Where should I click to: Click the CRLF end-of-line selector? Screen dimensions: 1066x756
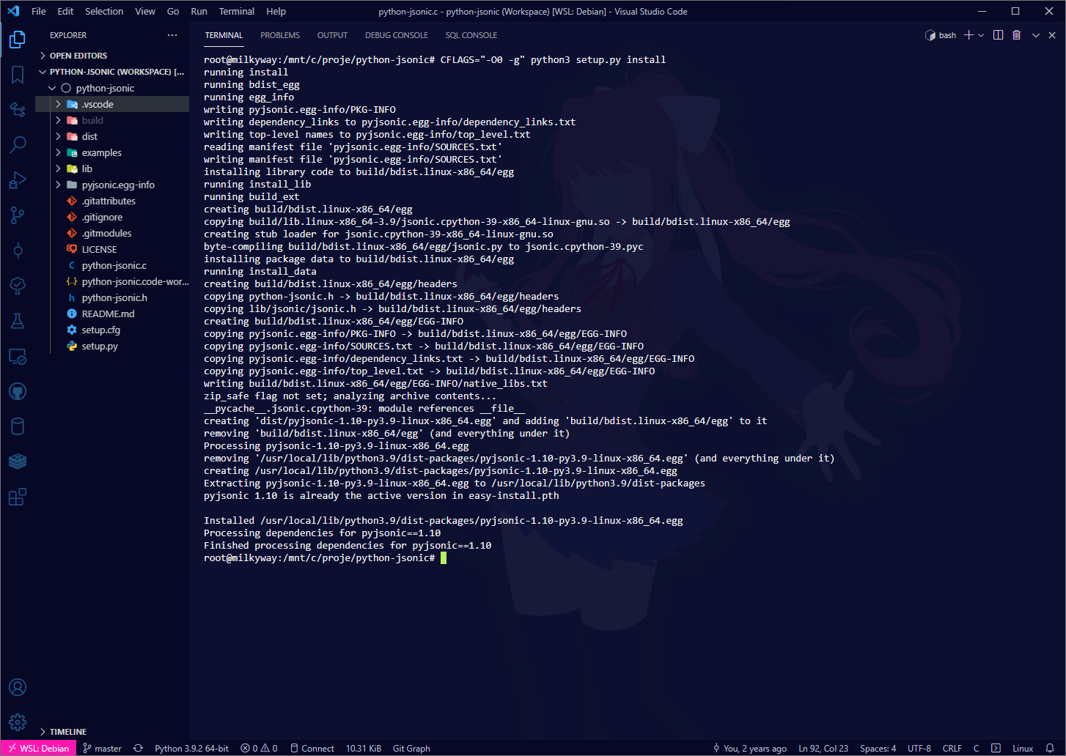[x=952, y=749]
